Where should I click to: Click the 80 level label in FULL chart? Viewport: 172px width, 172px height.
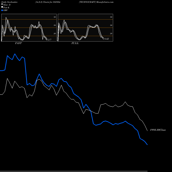click(x=111, y=17)
